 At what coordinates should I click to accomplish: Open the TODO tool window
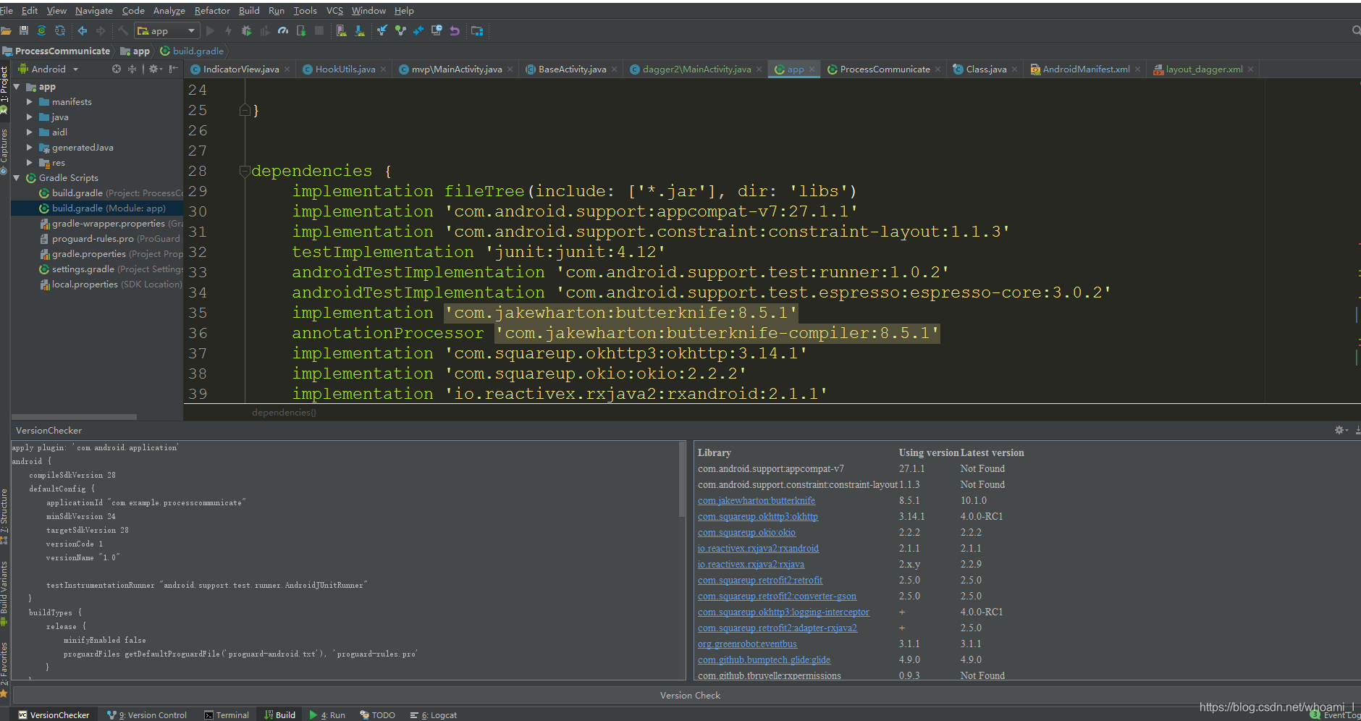point(378,714)
